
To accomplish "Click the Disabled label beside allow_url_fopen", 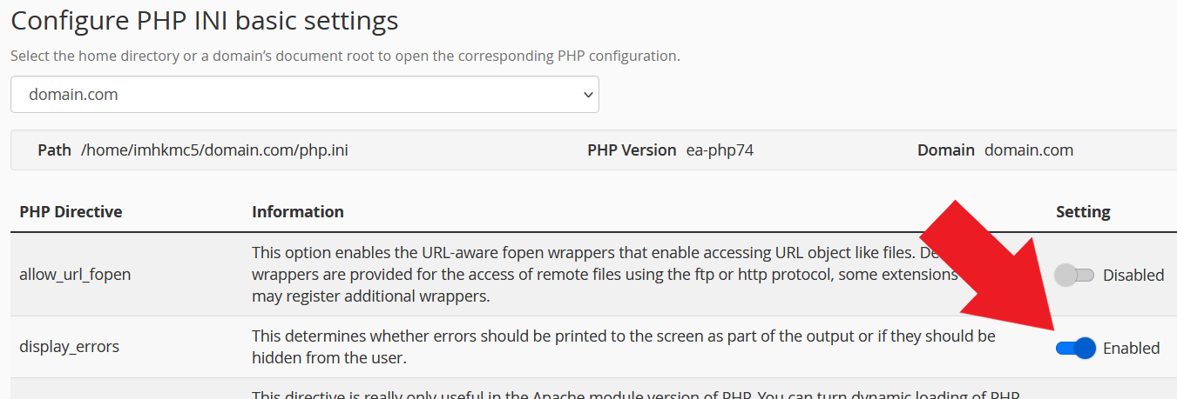I will pyautogui.click(x=1133, y=275).
